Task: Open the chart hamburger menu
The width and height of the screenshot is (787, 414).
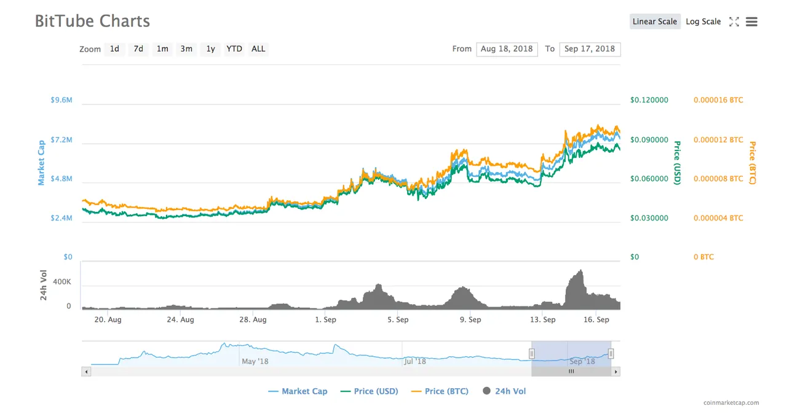Action: pos(751,21)
